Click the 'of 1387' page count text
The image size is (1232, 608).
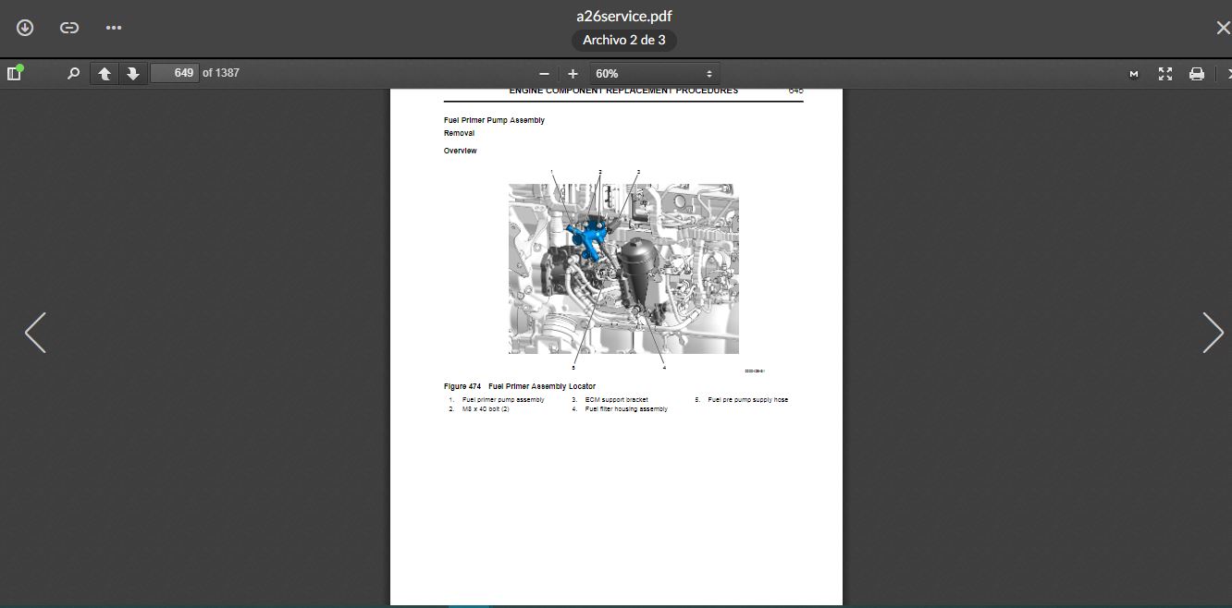(x=221, y=72)
